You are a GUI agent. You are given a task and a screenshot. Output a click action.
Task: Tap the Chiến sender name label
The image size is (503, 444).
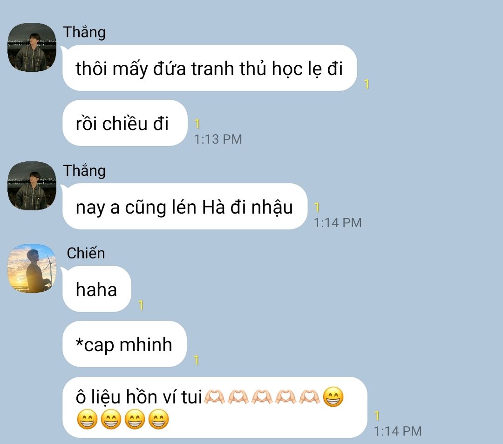pyautogui.click(x=86, y=253)
